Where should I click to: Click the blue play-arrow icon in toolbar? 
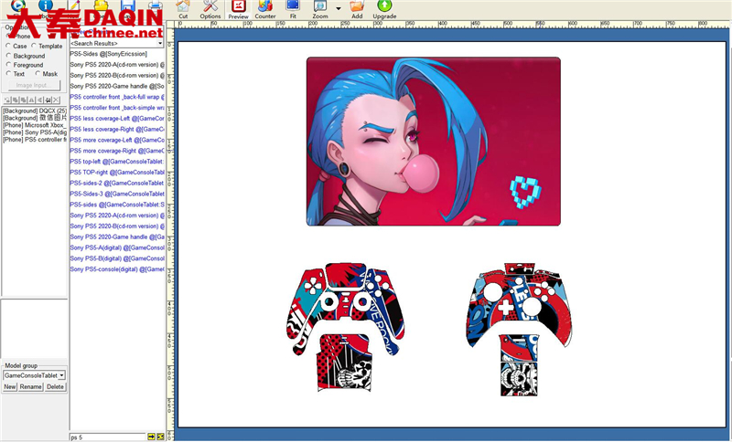coord(18,5)
